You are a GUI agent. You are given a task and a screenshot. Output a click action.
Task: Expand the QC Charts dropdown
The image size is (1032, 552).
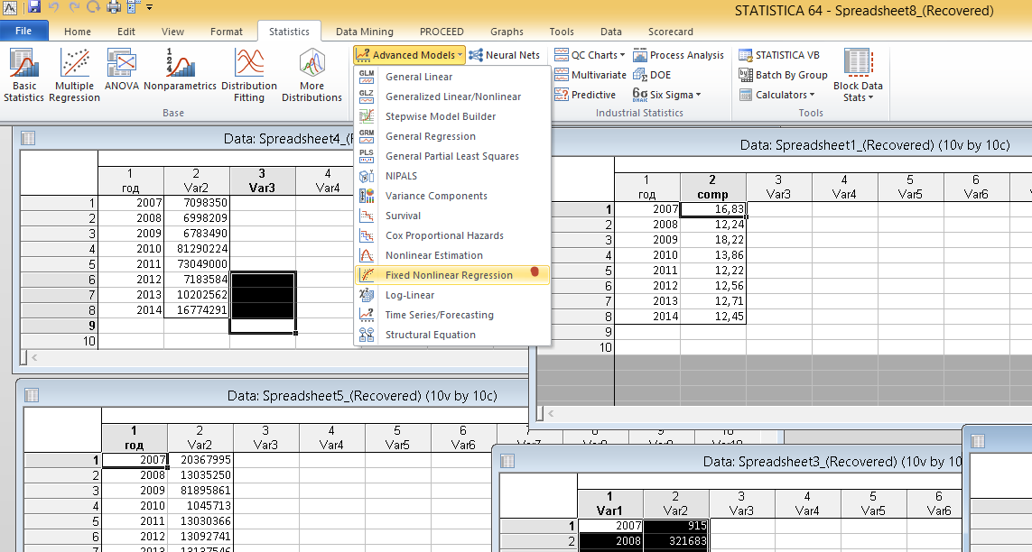(590, 55)
